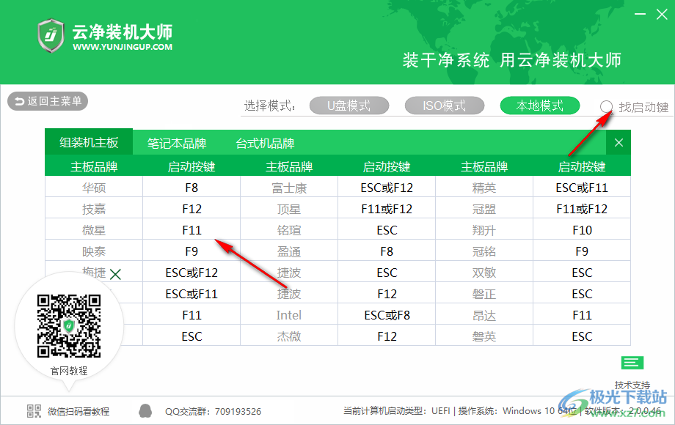Viewport: 675px width, 425px height.
Task: Select the F8 boot key cell for 华硕
Action: 191,187
